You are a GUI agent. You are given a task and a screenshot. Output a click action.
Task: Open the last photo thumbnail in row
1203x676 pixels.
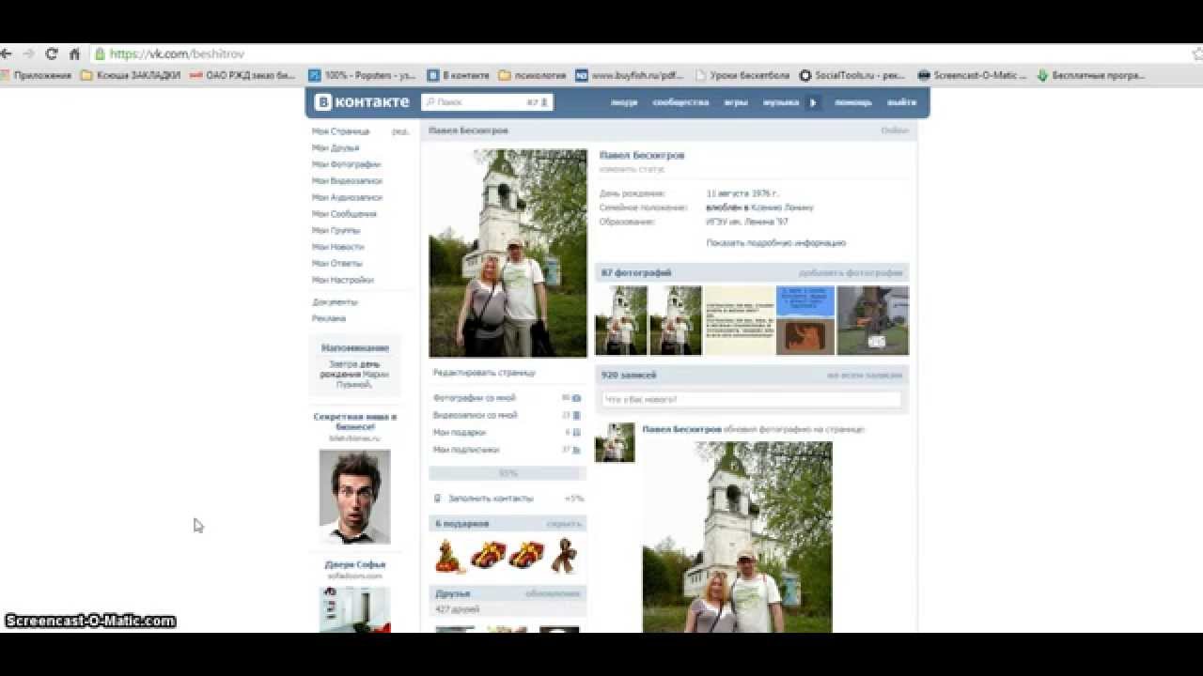pyautogui.click(x=873, y=320)
